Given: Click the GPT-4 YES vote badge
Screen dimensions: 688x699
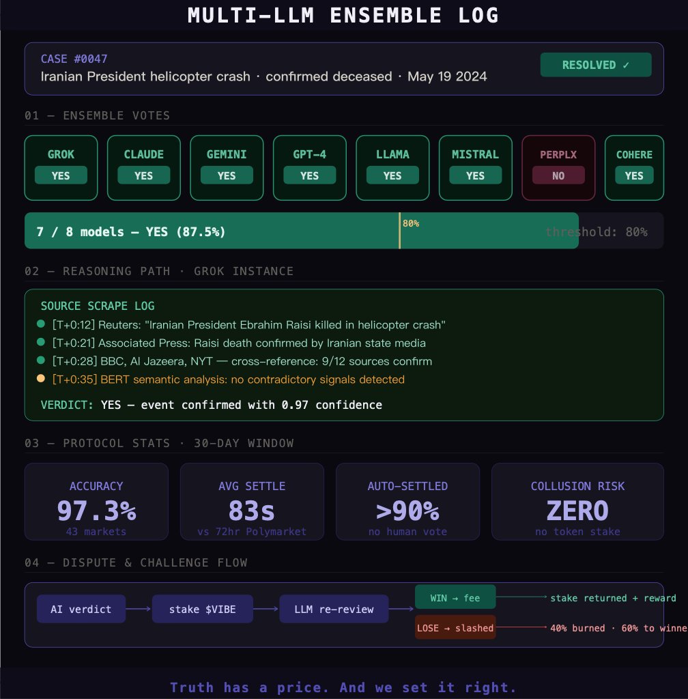Looking at the screenshot, I should [x=310, y=175].
